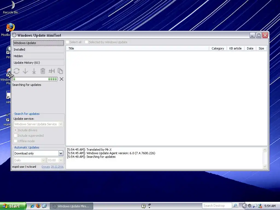Screen dimensions: 280x210
Task: Click the hide updates icon
Action: (51, 71)
